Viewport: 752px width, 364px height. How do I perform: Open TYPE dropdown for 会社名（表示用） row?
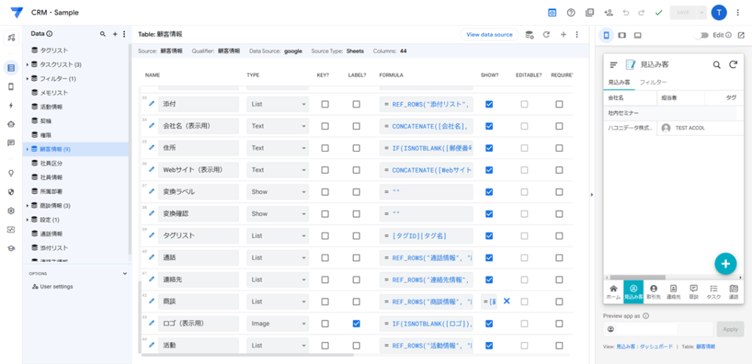[278, 126]
